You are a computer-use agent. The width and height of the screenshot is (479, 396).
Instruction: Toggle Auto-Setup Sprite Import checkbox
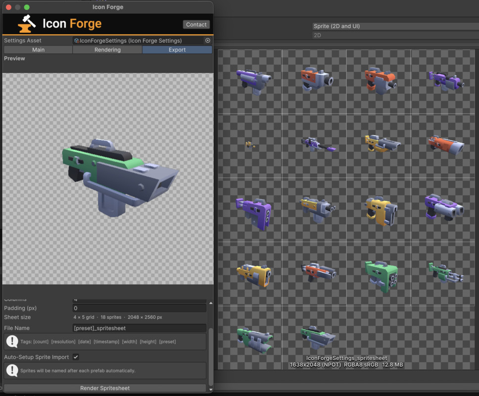(76, 357)
